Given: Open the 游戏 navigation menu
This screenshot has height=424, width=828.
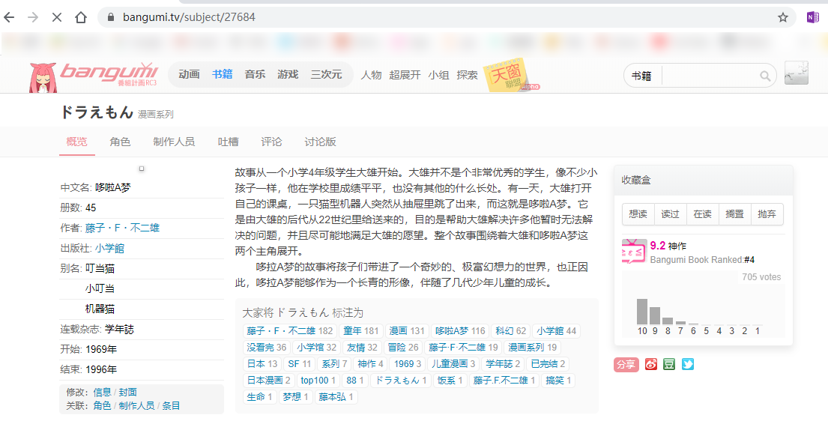Looking at the screenshot, I should [288, 74].
